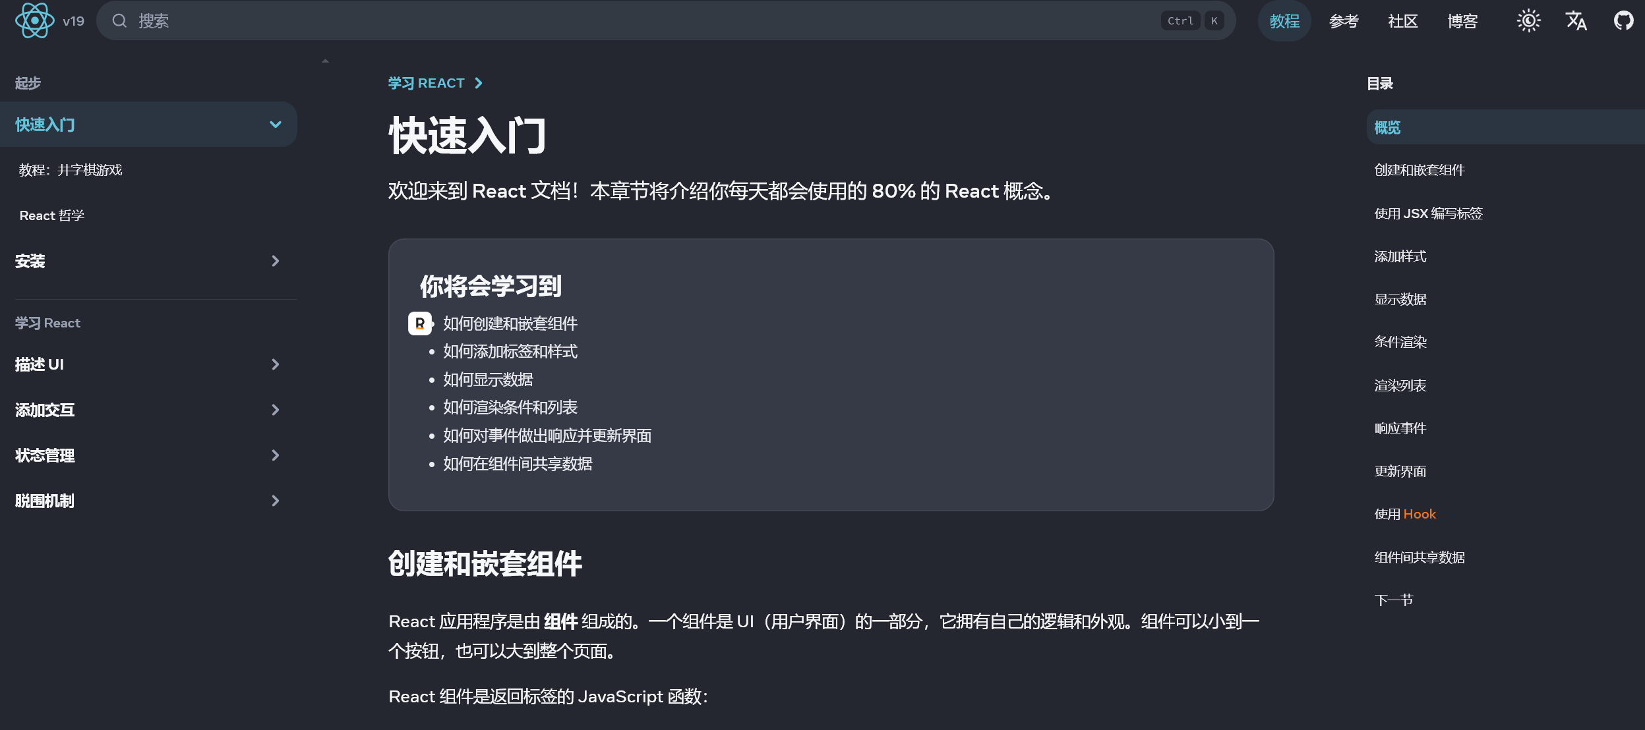
Task: Click bullet 如何添加标签和样式
Action: click(510, 352)
